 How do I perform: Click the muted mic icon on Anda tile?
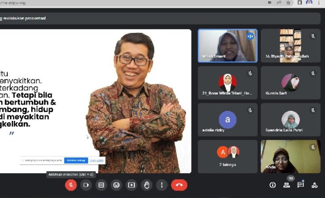(313, 147)
